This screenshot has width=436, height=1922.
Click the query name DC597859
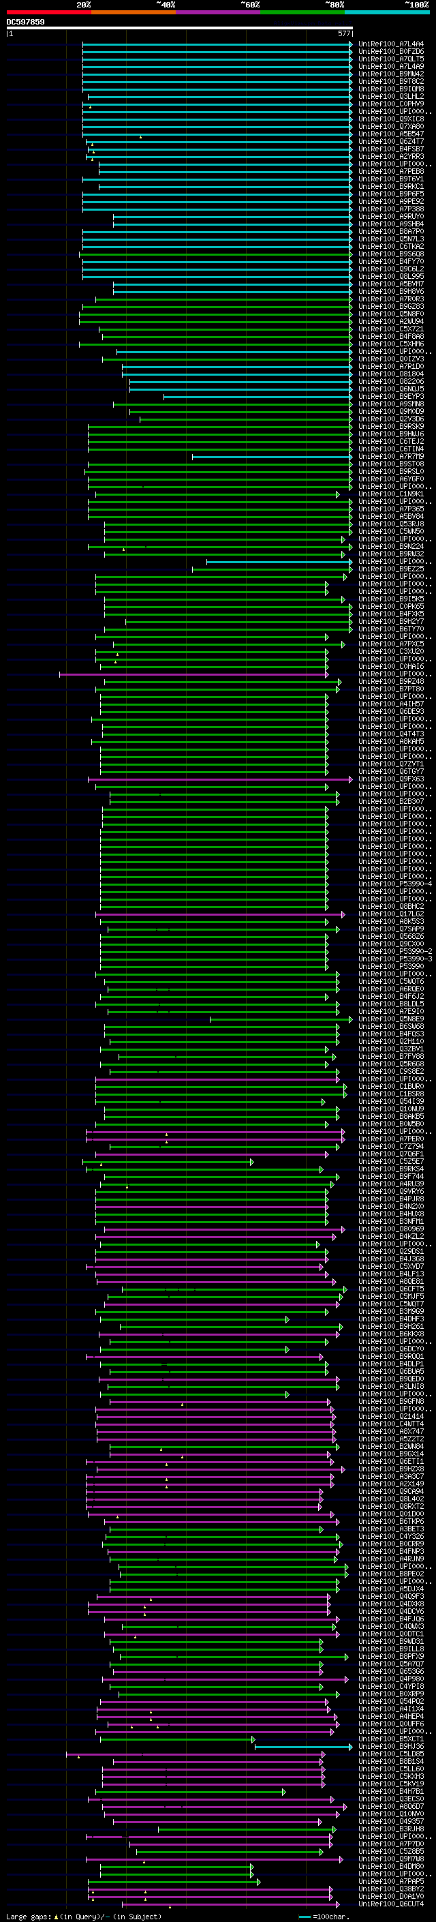coord(25,22)
